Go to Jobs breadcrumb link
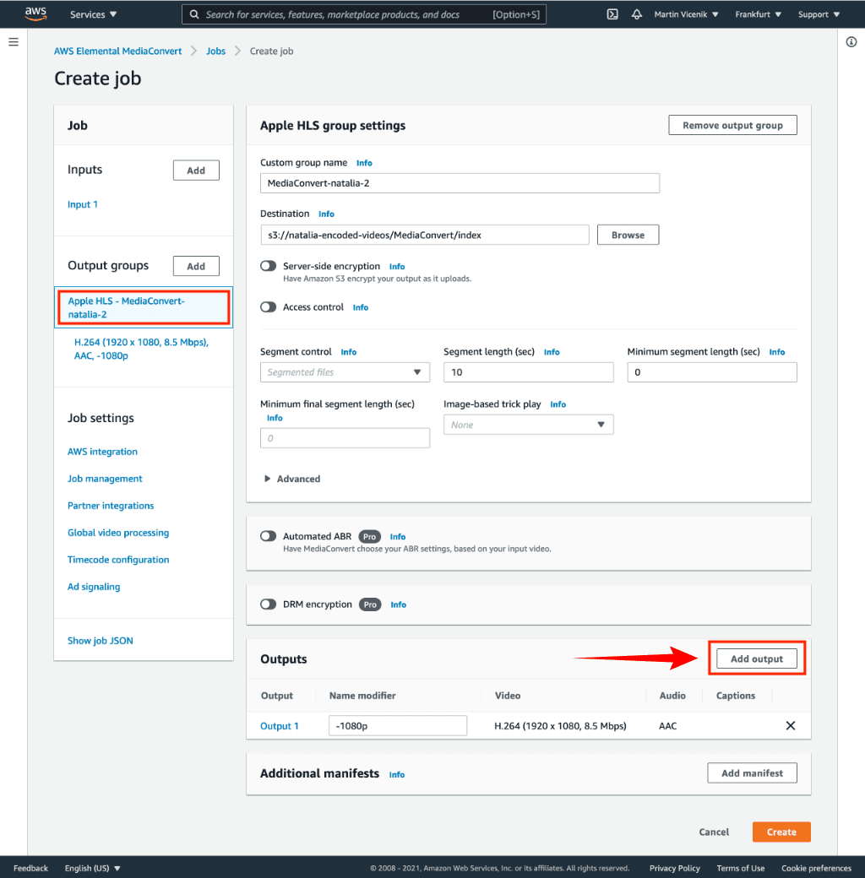The image size is (865, 878). [215, 51]
